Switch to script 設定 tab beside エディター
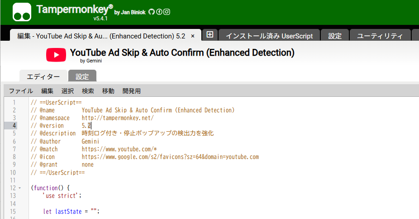 pos(82,76)
